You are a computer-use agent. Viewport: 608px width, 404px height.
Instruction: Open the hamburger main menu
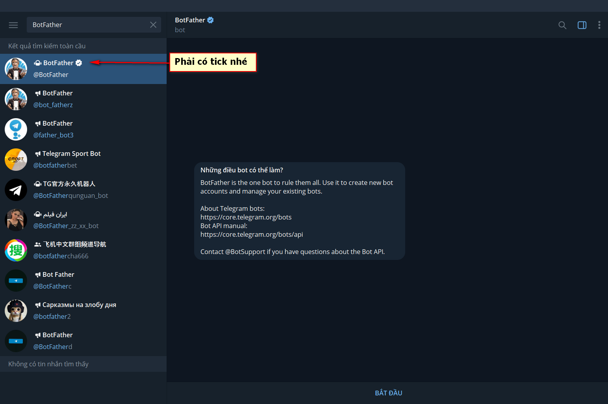[13, 25]
